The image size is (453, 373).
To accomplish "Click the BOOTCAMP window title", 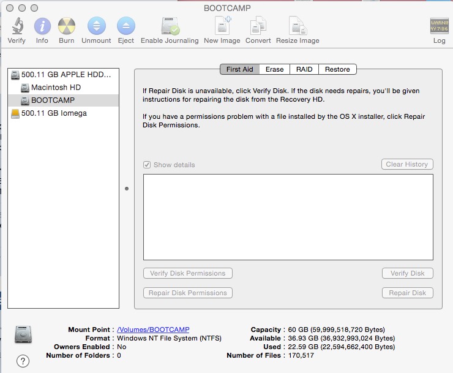I will tap(227, 8).
